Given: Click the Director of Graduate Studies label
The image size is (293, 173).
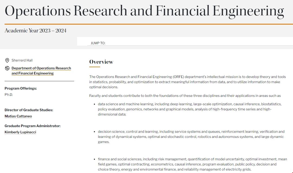Looking at the screenshot, I should (29, 110).
